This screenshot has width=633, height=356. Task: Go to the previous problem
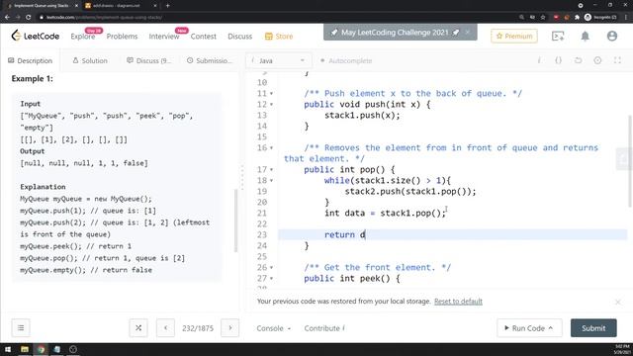tap(165, 327)
